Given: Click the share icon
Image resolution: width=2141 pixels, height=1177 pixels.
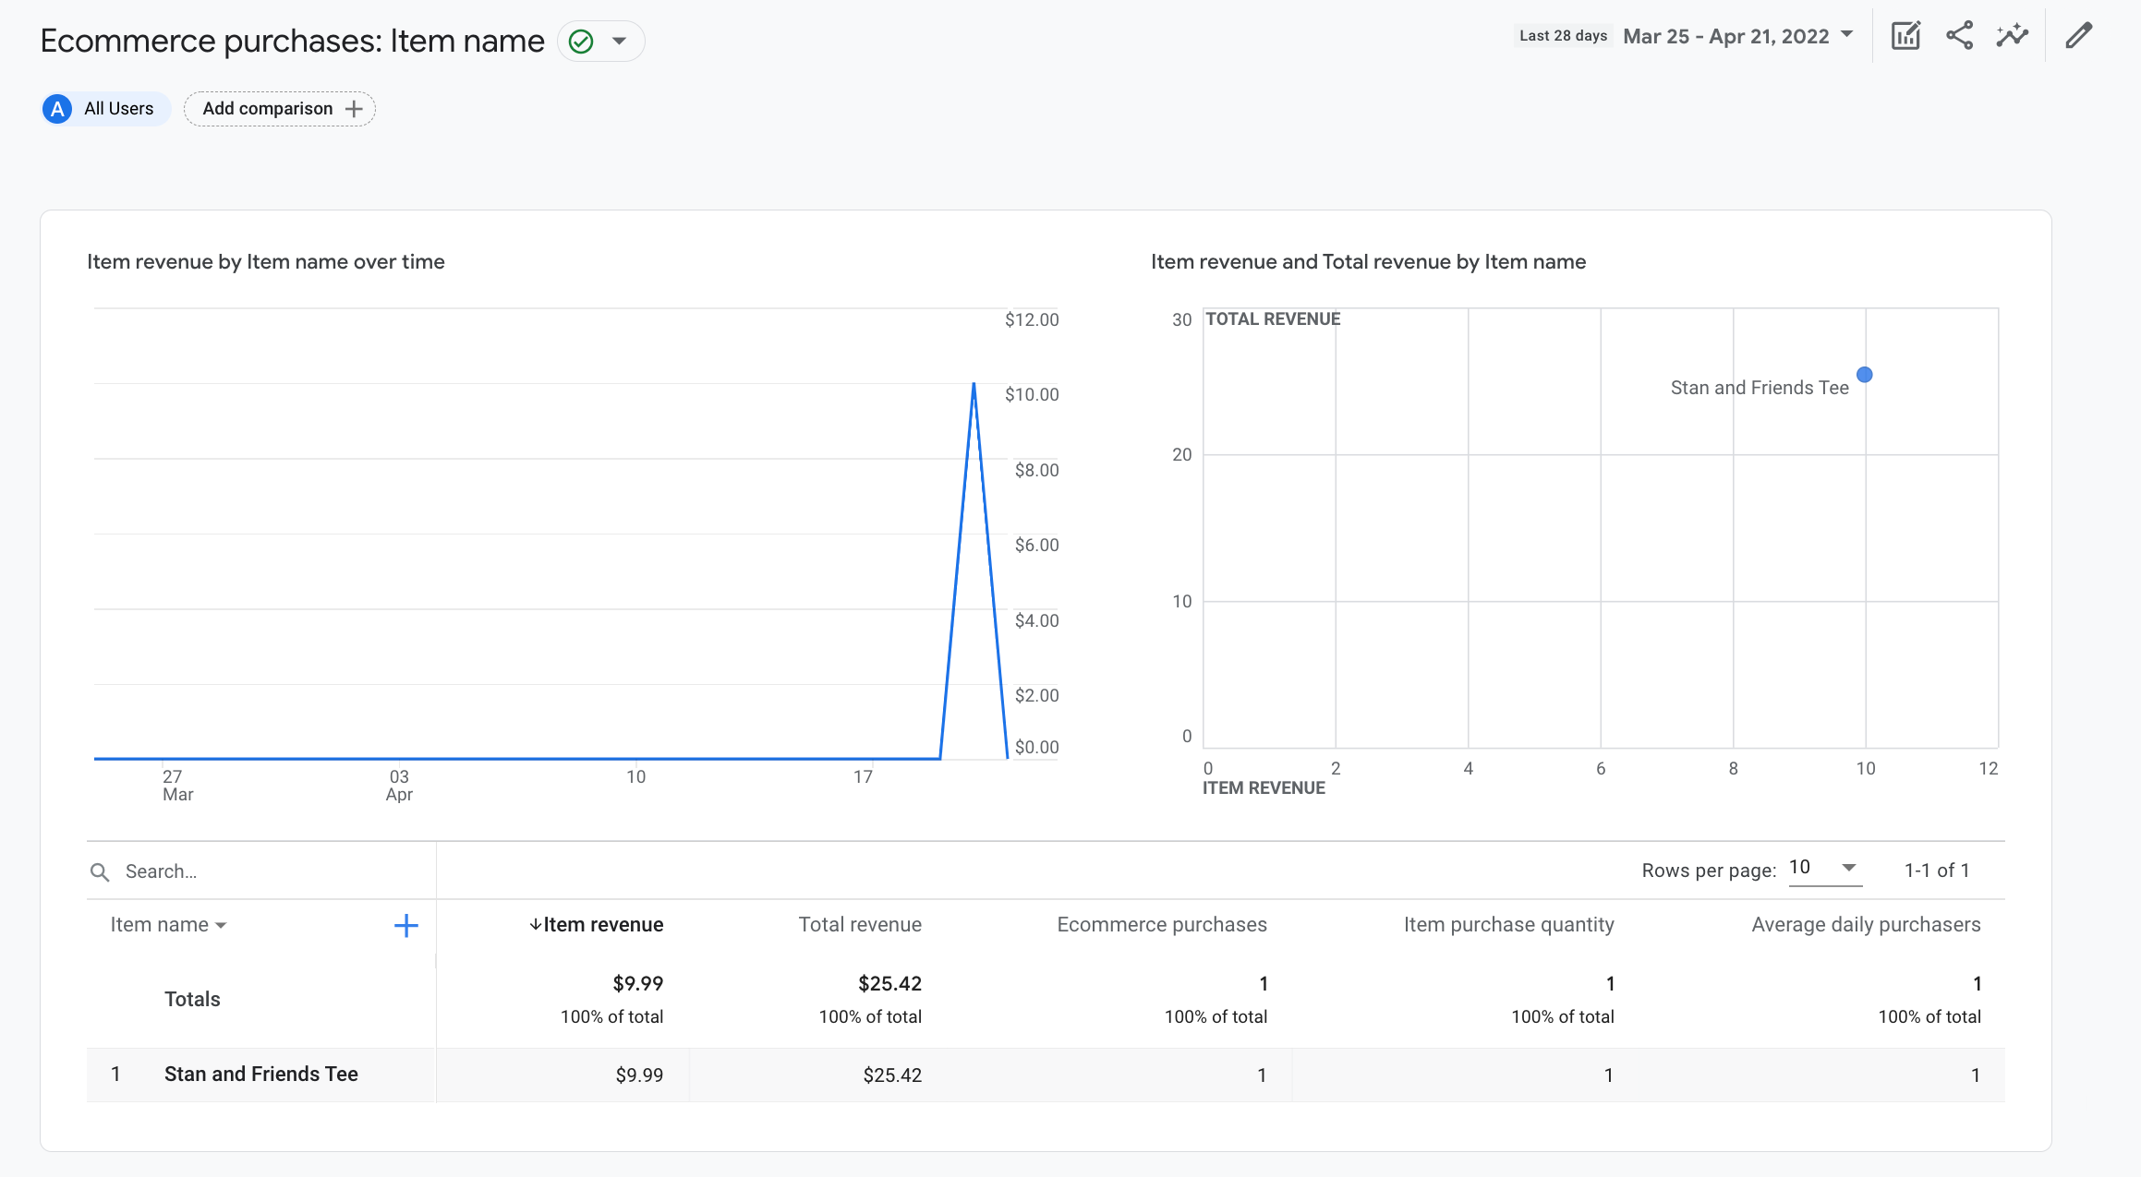Looking at the screenshot, I should (x=1961, y=36).
